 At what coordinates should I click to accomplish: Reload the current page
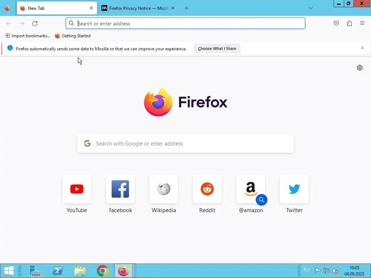click(x=35, y=24)
